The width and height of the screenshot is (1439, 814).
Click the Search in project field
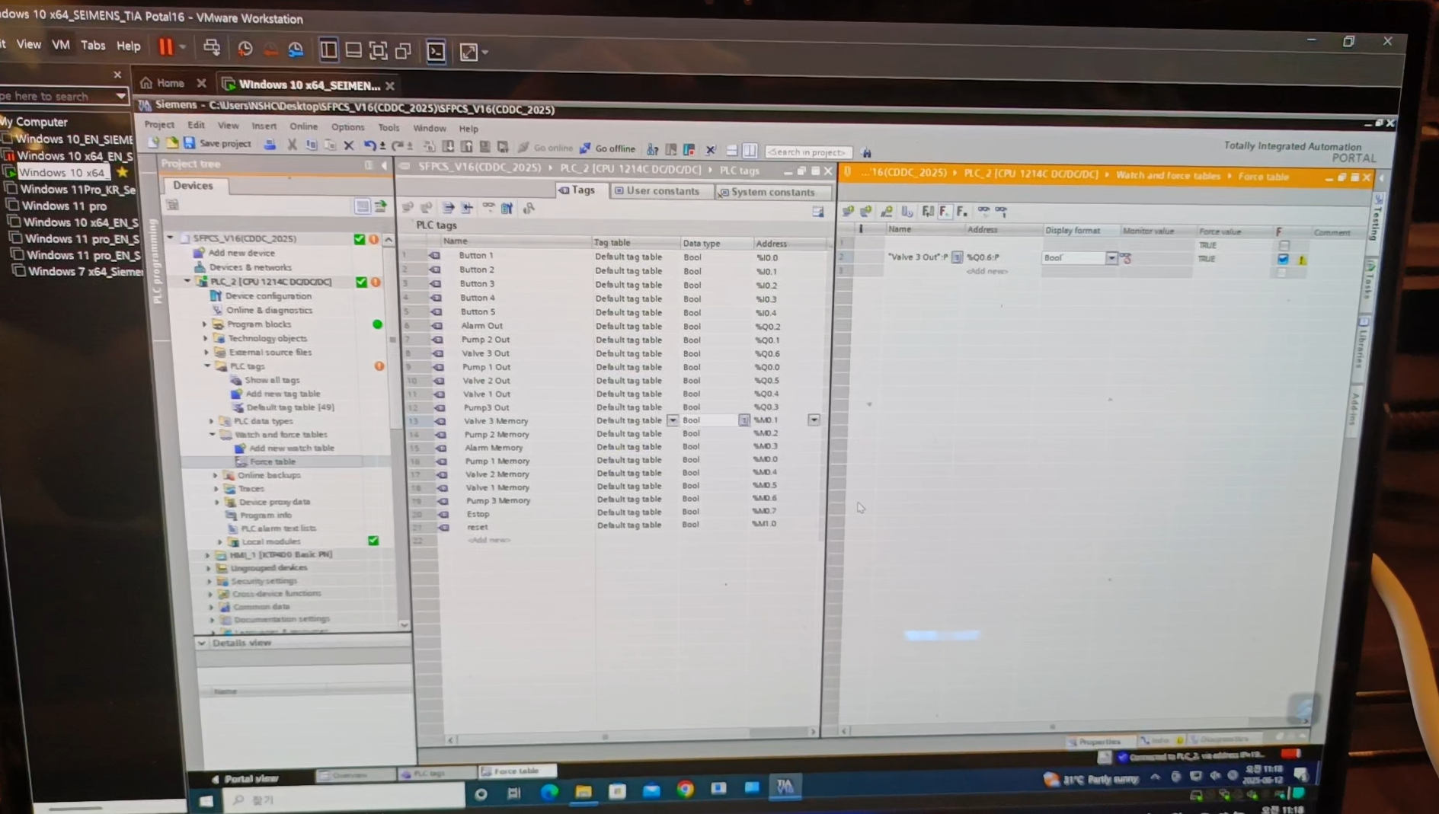[x=807, y=152]
